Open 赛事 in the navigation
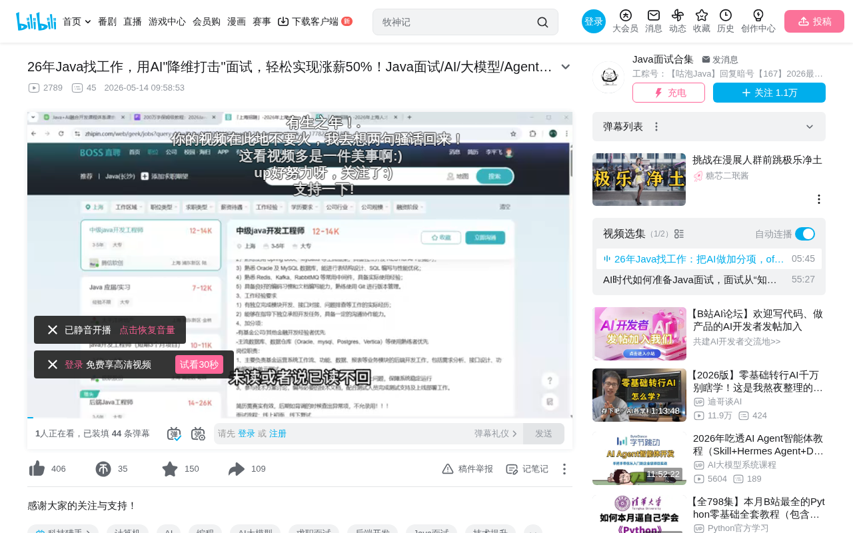 pyautogui.click(x=262, y=21)
